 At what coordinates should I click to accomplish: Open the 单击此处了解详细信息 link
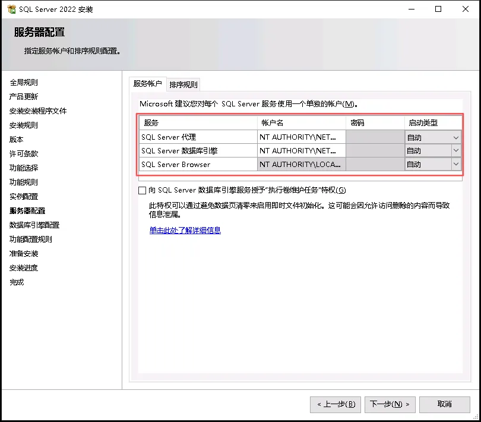click(185, 230)
